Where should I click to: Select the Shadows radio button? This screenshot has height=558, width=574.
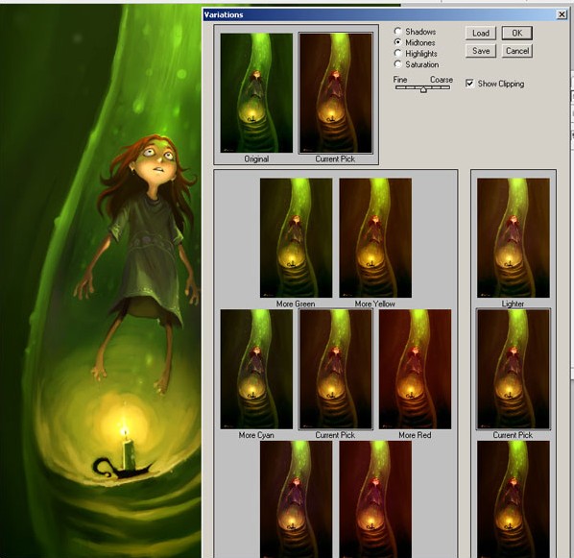pyautogui.click(x=398, y=32)
